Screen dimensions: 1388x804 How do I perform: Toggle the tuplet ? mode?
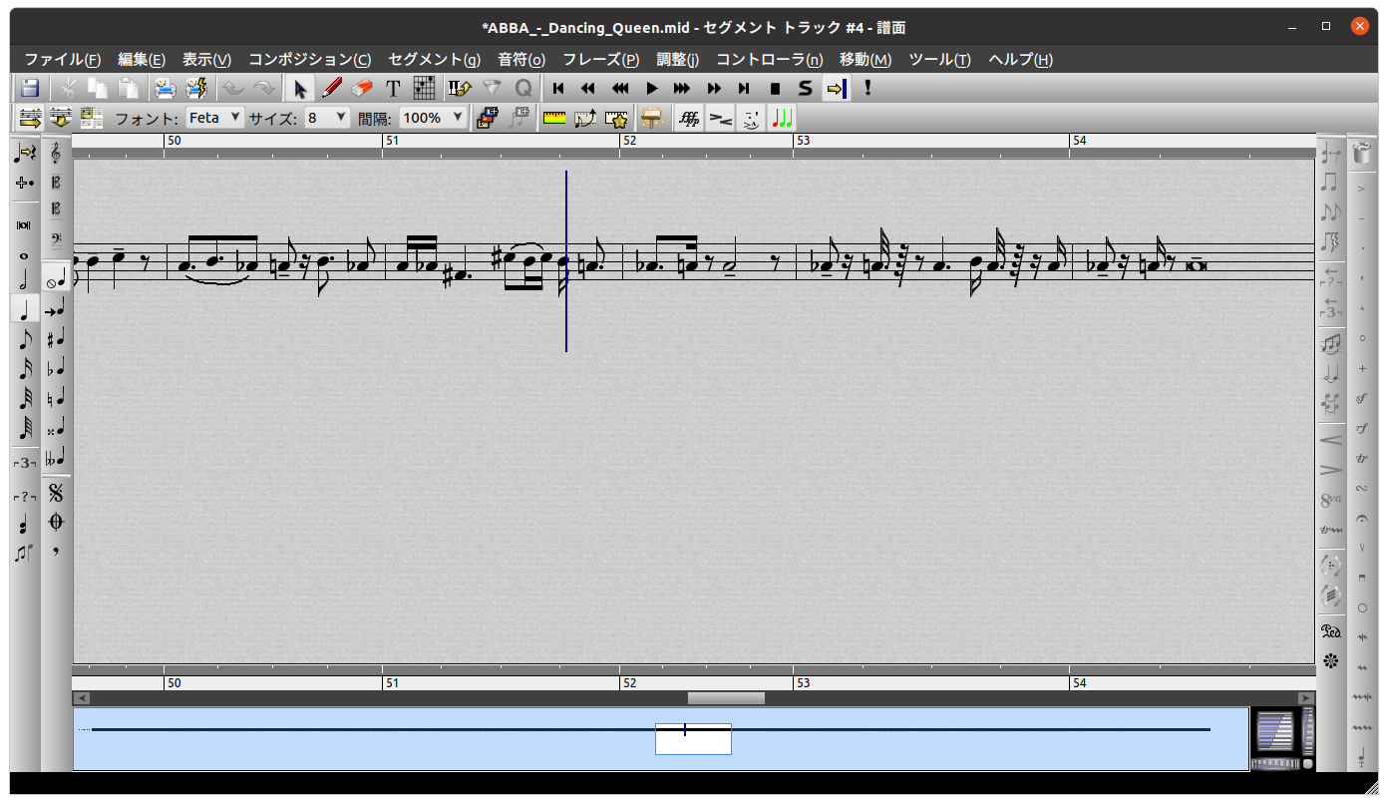pos(25,496)
